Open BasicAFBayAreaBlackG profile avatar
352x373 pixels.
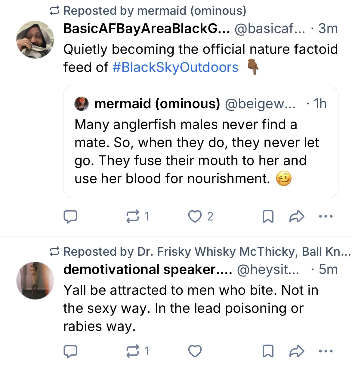(35, 39)
